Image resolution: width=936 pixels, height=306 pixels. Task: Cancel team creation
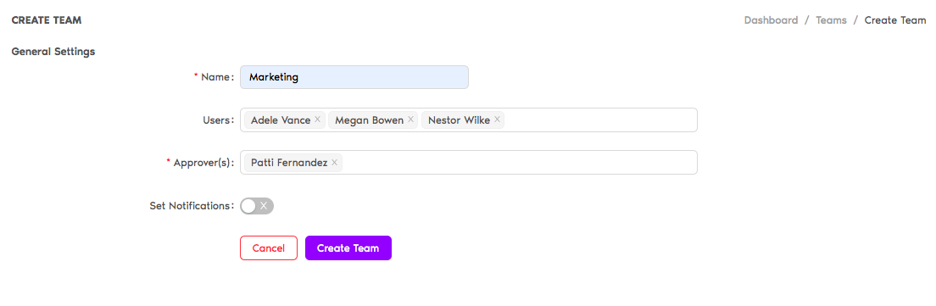coord(269,248)
